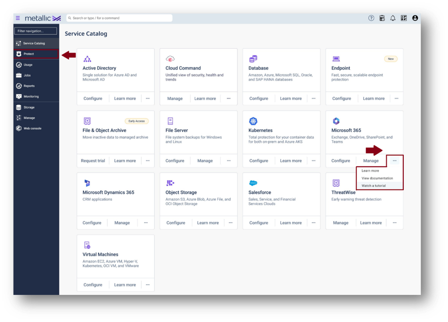Image resolution: width=448 pixels, height=322 pixels.
Task: Expand more options for Cloud Command
Action: (229, 98)
